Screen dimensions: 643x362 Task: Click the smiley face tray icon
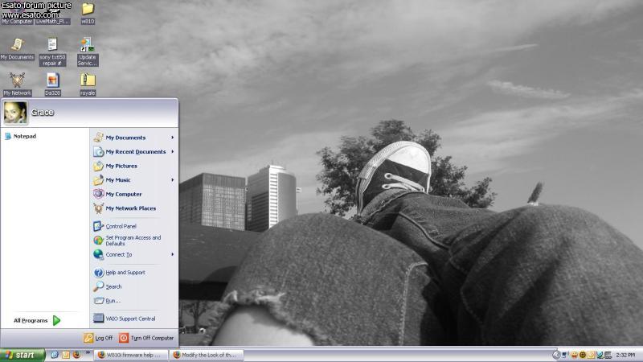coord(574,355)
